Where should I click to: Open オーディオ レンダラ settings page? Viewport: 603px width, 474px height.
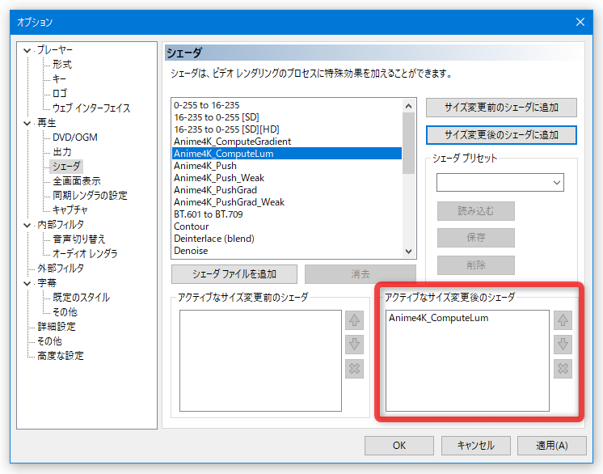[x=85, y=253]
